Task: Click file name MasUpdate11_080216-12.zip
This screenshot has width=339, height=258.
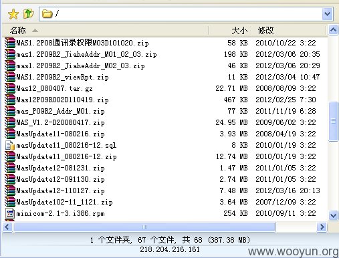Action: (66, 156)
